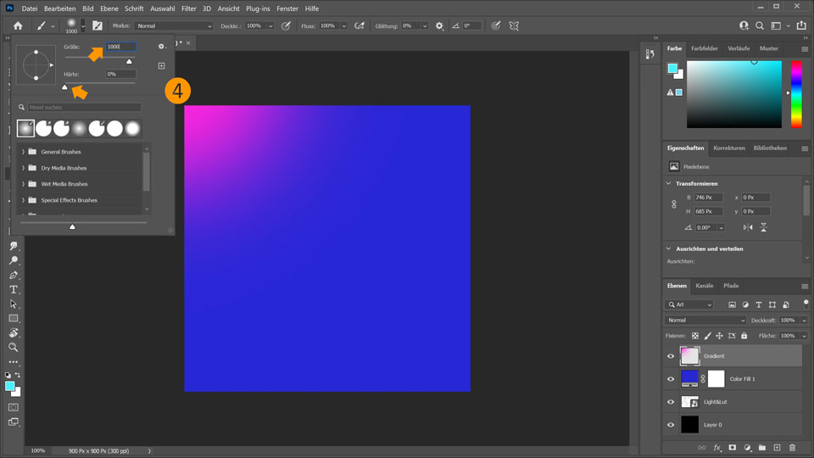Open symmetry paint butterfly icon
814x458 pixels.
pyautogui.click(x=514, y=25)
